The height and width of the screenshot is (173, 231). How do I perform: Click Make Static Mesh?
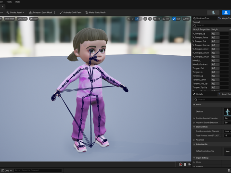click(x=95, y=12)
